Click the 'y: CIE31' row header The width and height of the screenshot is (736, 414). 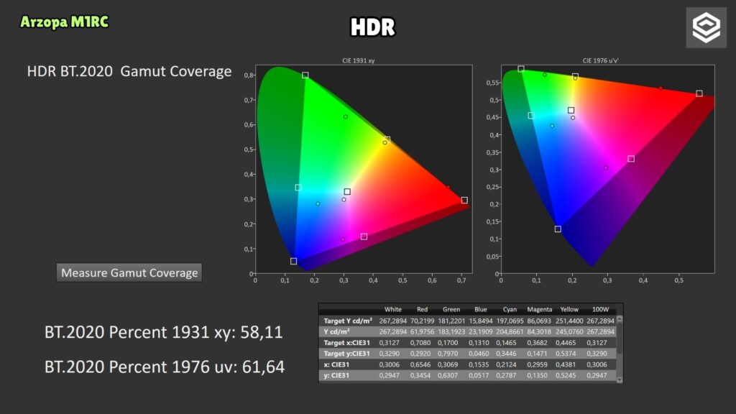(336, 375)
